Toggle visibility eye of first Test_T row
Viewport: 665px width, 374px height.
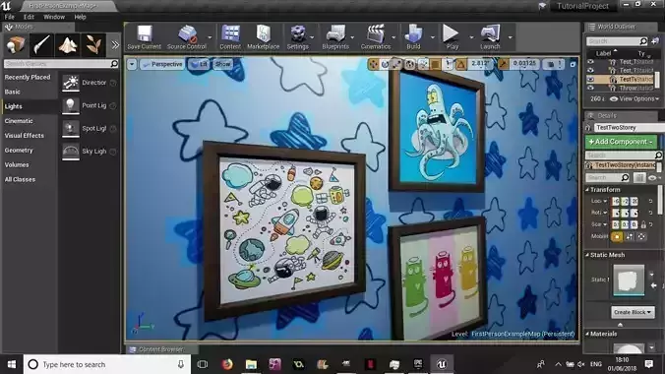[590, 62]
